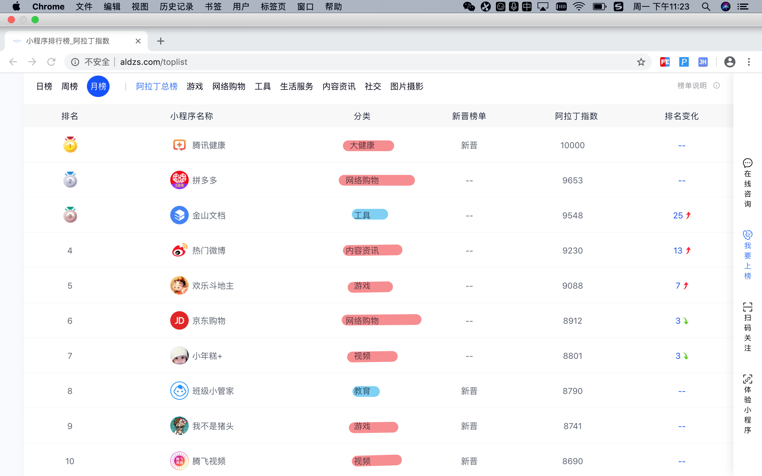Click the 拼多多 app icon
This screenshot has height=476, width=762.
(179, 180)
